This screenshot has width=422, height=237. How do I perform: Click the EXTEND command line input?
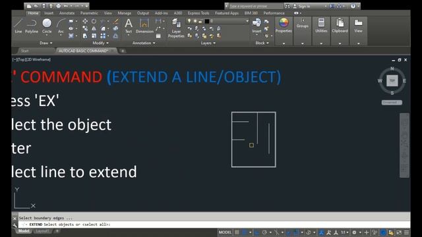(x=214, y=224)
